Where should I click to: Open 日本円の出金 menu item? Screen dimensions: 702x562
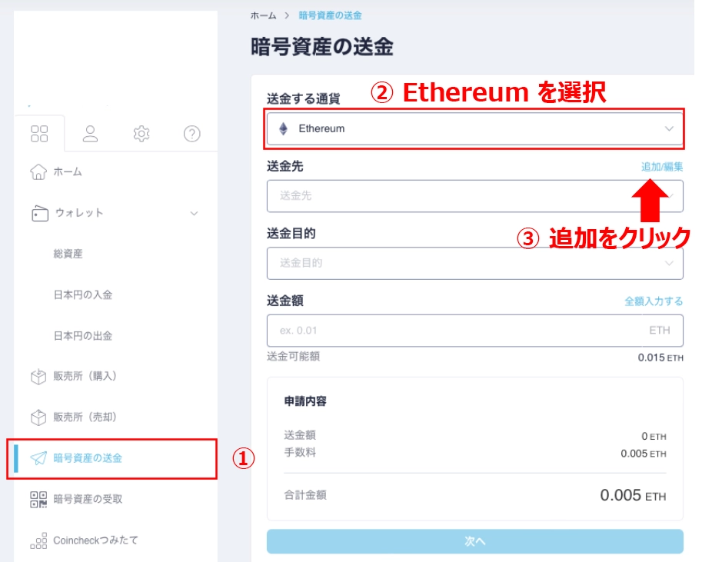click(x=83, y=336)
